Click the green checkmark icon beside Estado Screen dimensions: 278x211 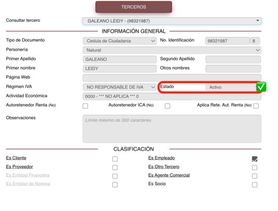click(261, 87)
